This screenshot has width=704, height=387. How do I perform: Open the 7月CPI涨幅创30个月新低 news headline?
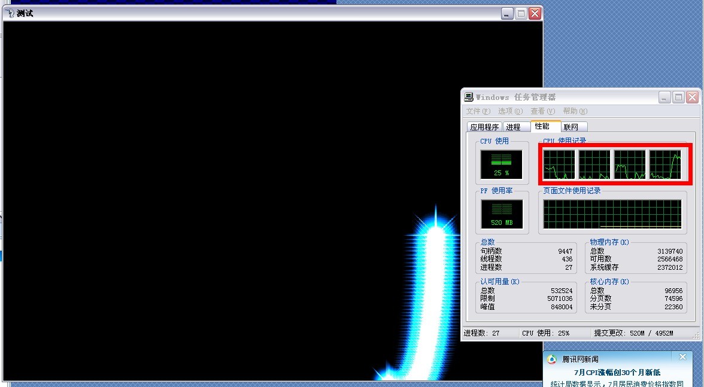coord(617,372)
